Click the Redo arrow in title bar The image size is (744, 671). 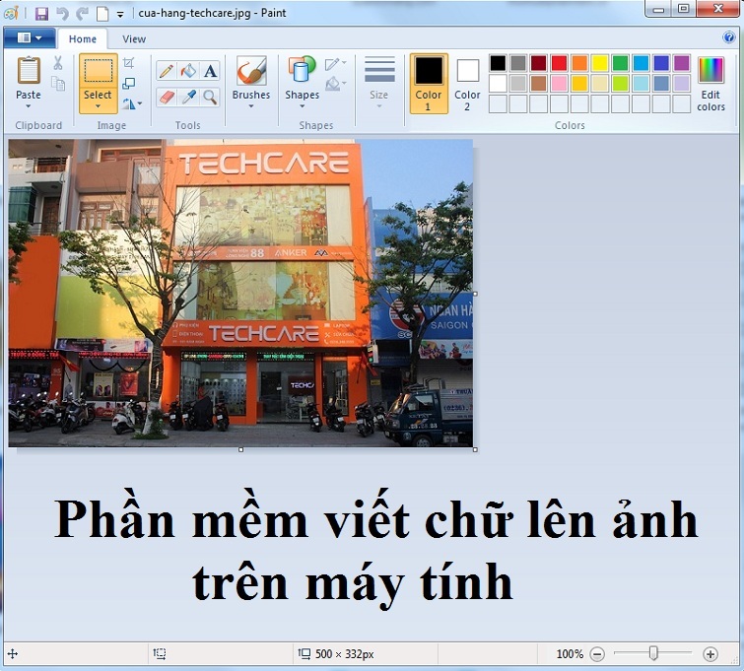[82, 13]
